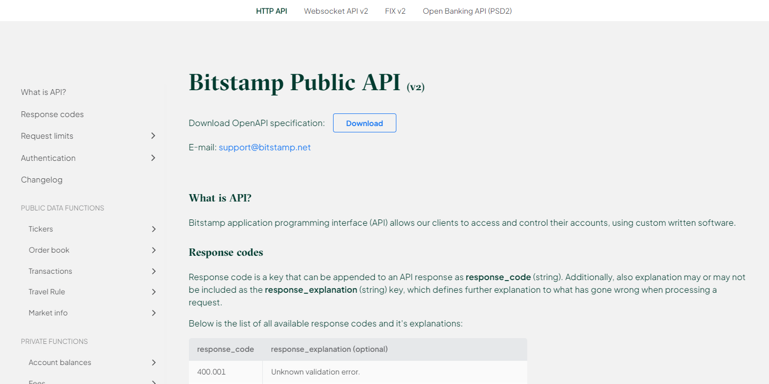
Task: Download the OpenAPI specification
Action: pos(364,122)
